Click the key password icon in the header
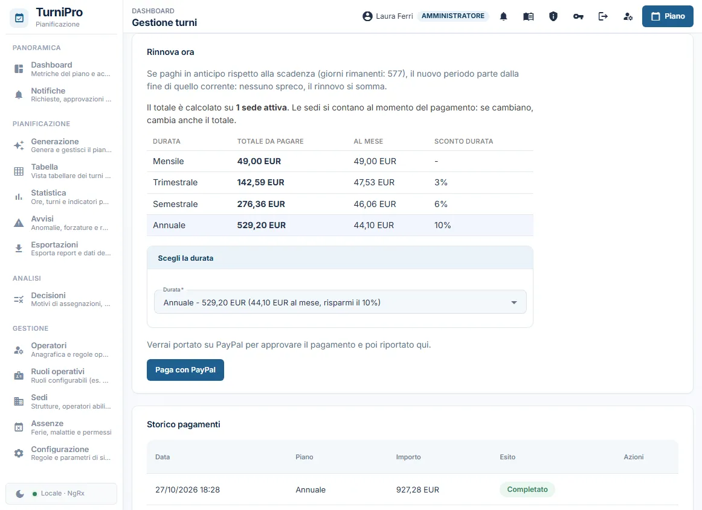 click(x=578, y=16)
